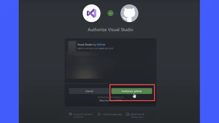
Task: Open the GitHub publisher link
Action: (x=101, y=45)
